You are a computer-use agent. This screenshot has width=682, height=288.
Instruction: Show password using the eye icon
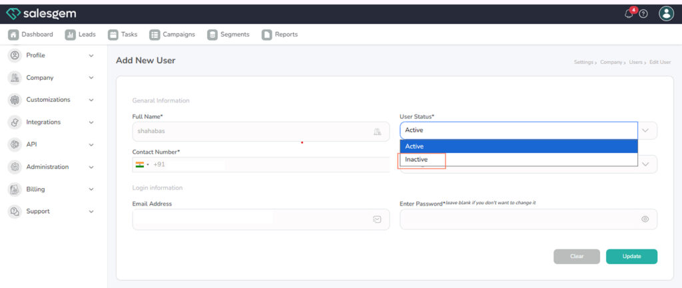pos(645,219)
